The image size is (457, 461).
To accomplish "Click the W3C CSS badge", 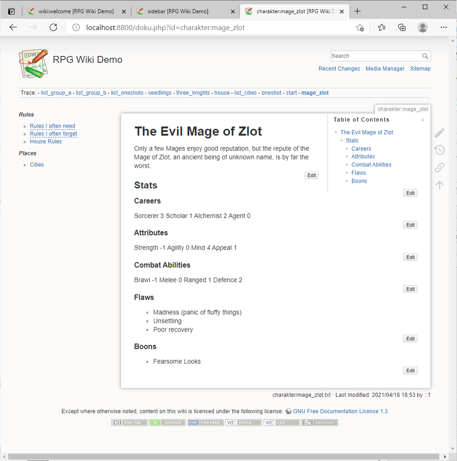I will [x=281, y=422].
